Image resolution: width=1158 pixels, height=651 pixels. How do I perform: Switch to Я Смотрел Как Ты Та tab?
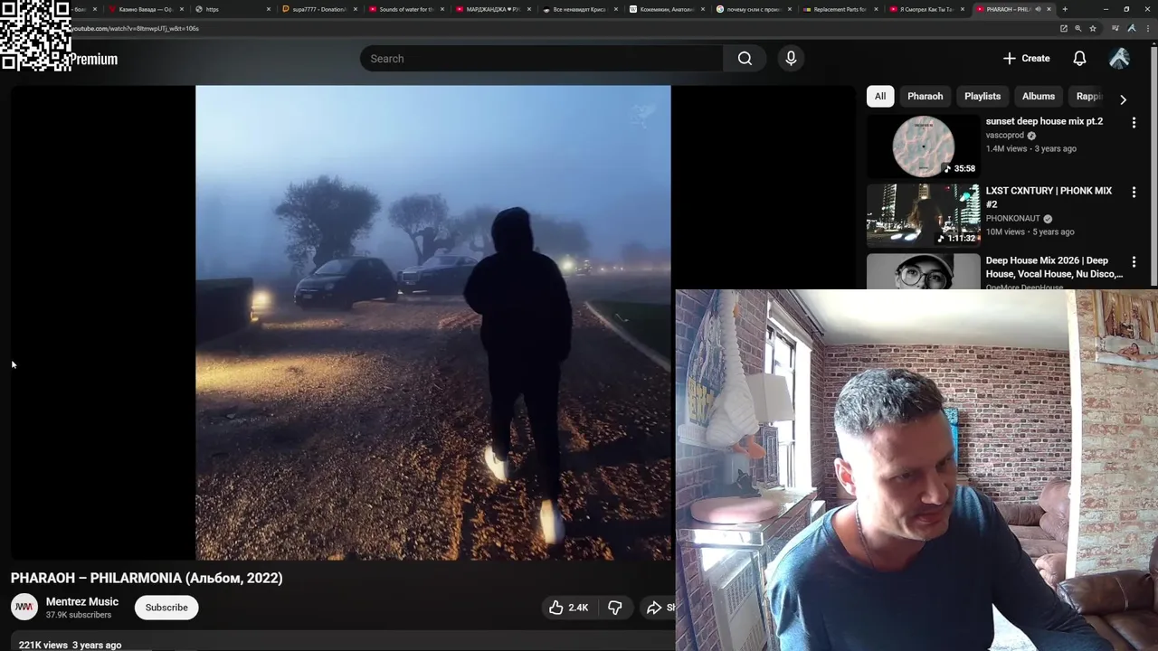point(926,9)
